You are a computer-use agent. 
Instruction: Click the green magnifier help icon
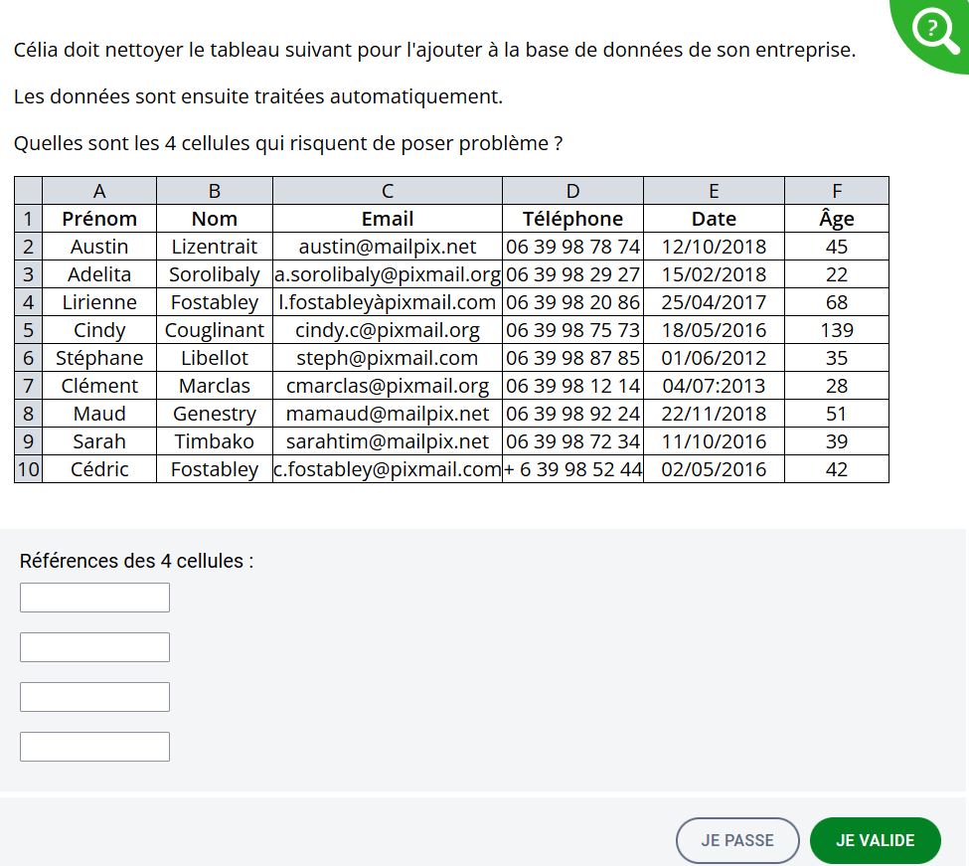932,30
